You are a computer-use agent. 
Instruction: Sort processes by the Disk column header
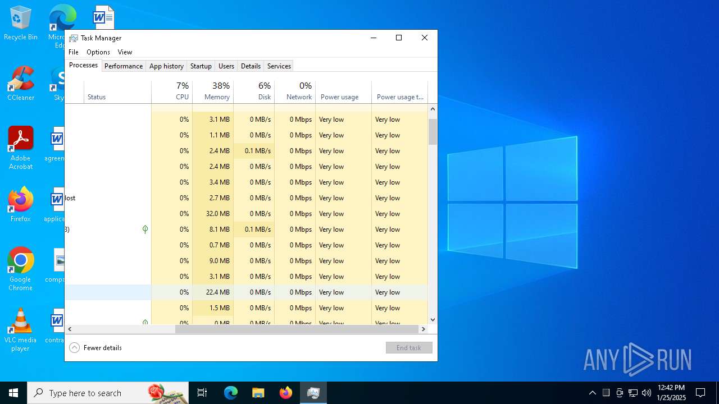point(254,91)
